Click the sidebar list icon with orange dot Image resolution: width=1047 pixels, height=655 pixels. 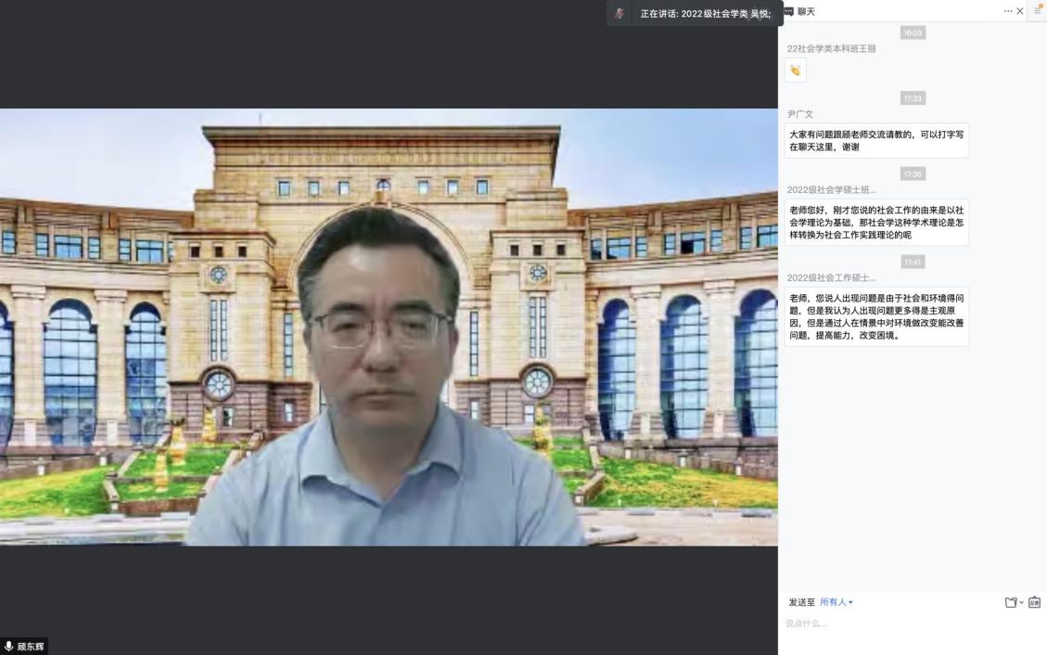click(x=1038, y=11)
